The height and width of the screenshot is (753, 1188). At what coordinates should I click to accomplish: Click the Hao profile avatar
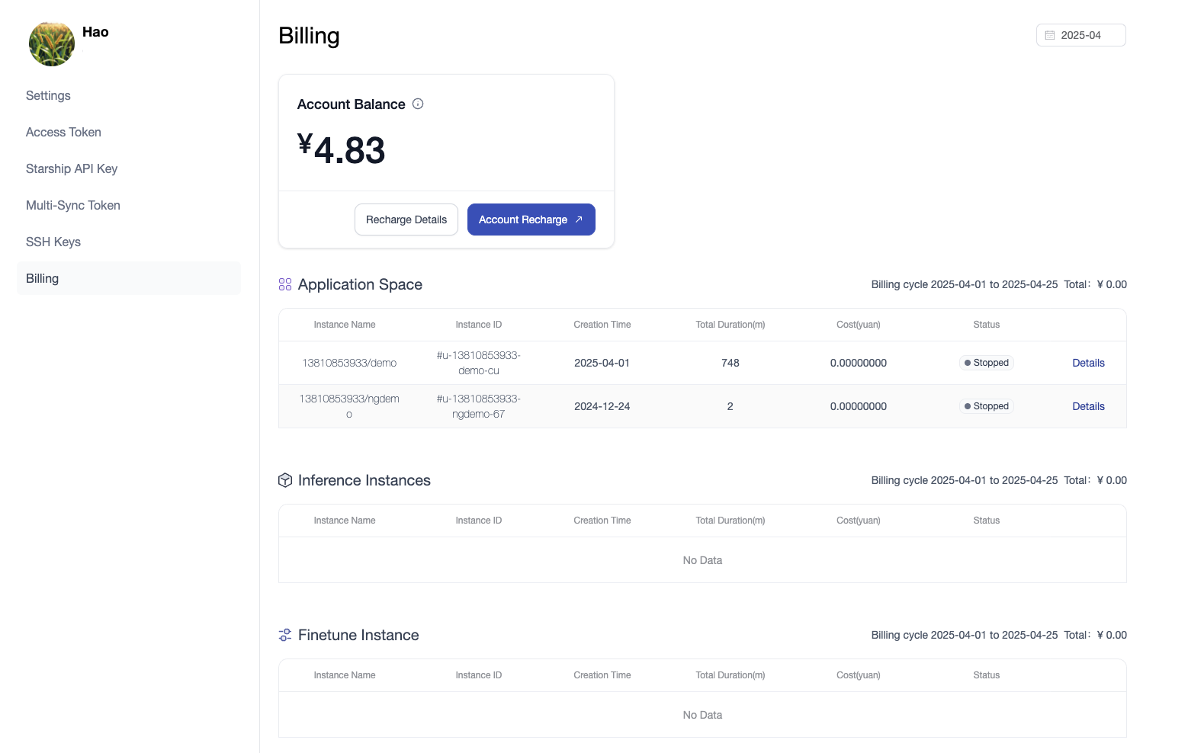click(x=52, y=43)
